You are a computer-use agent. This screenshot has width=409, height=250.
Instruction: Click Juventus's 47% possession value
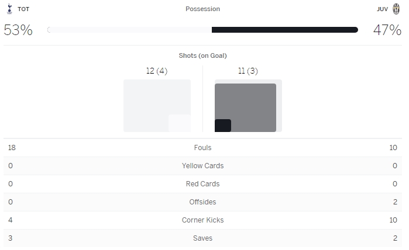click(x=387, y=30)
